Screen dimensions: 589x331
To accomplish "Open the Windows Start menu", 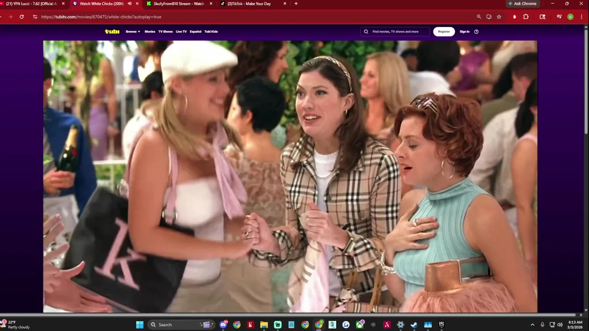I will click(x=140, y=325).
